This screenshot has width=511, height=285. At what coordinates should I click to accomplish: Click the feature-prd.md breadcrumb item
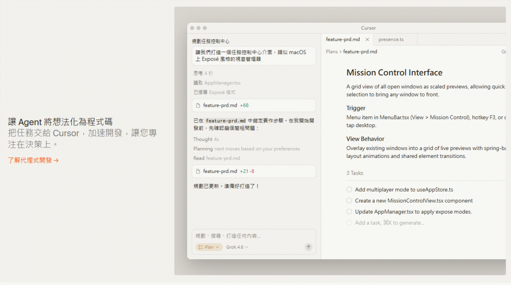pos(360,52)
